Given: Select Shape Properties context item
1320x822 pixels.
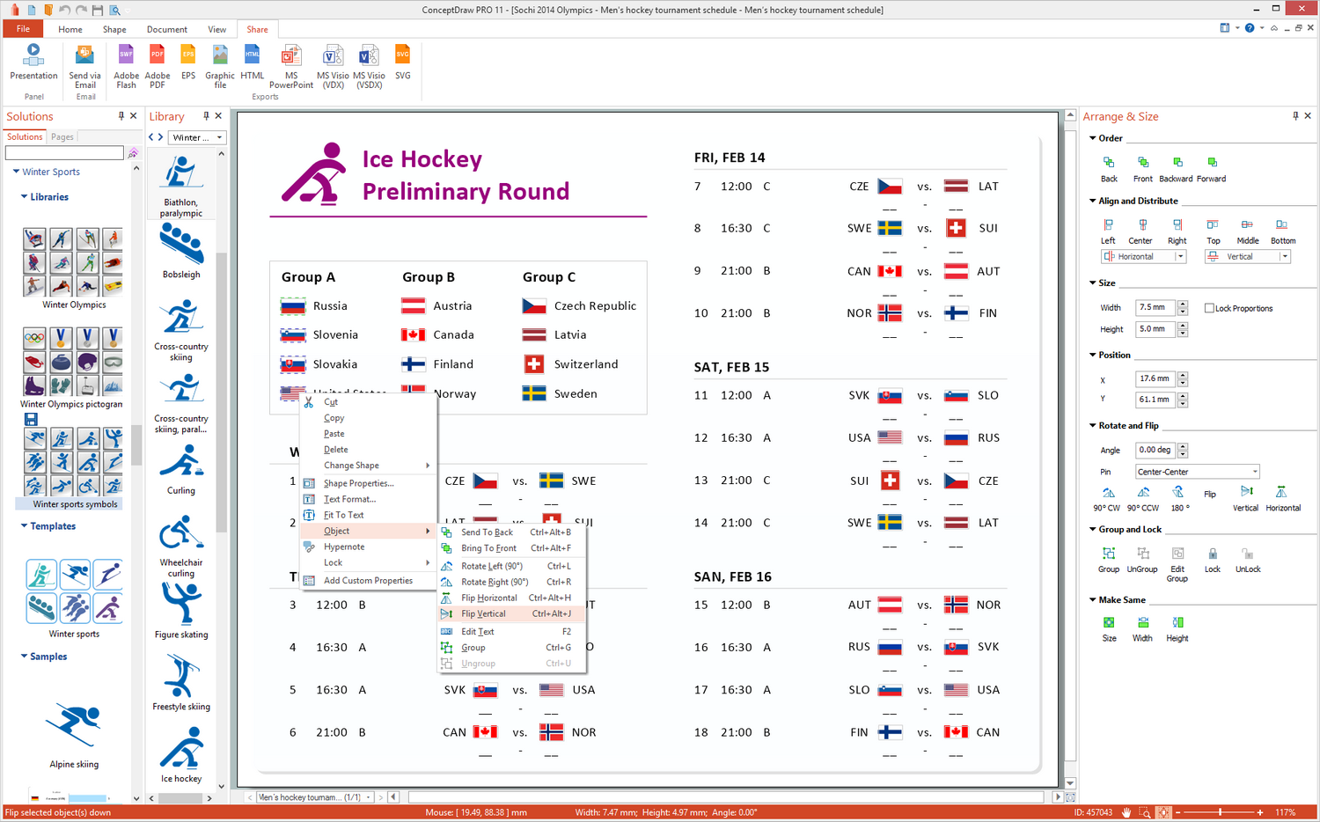Looking at the screenshot, I should (368, 483).
